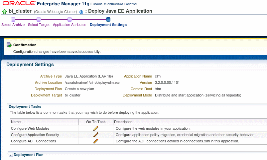The width and height of the screenshot is (267, 160).
Task: Expand the Deployment Plan section arrow
Action: (11, 155)
